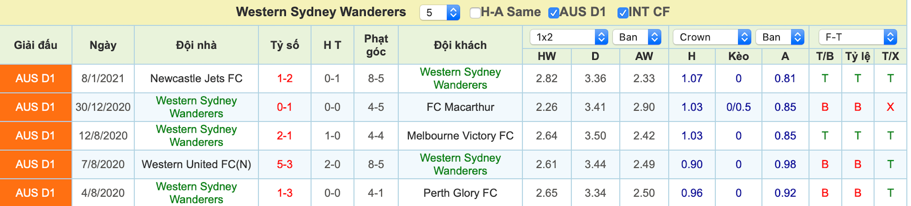Click the AUS D1 league tag for 8/1/2021
Image resolution: width=911 pixels, height=206 pixels.
pyautogui.click(x=35, y=79)
